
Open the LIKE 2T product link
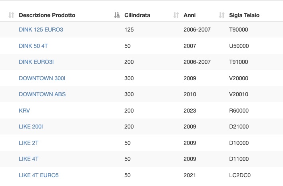click(x=29, y=143)
